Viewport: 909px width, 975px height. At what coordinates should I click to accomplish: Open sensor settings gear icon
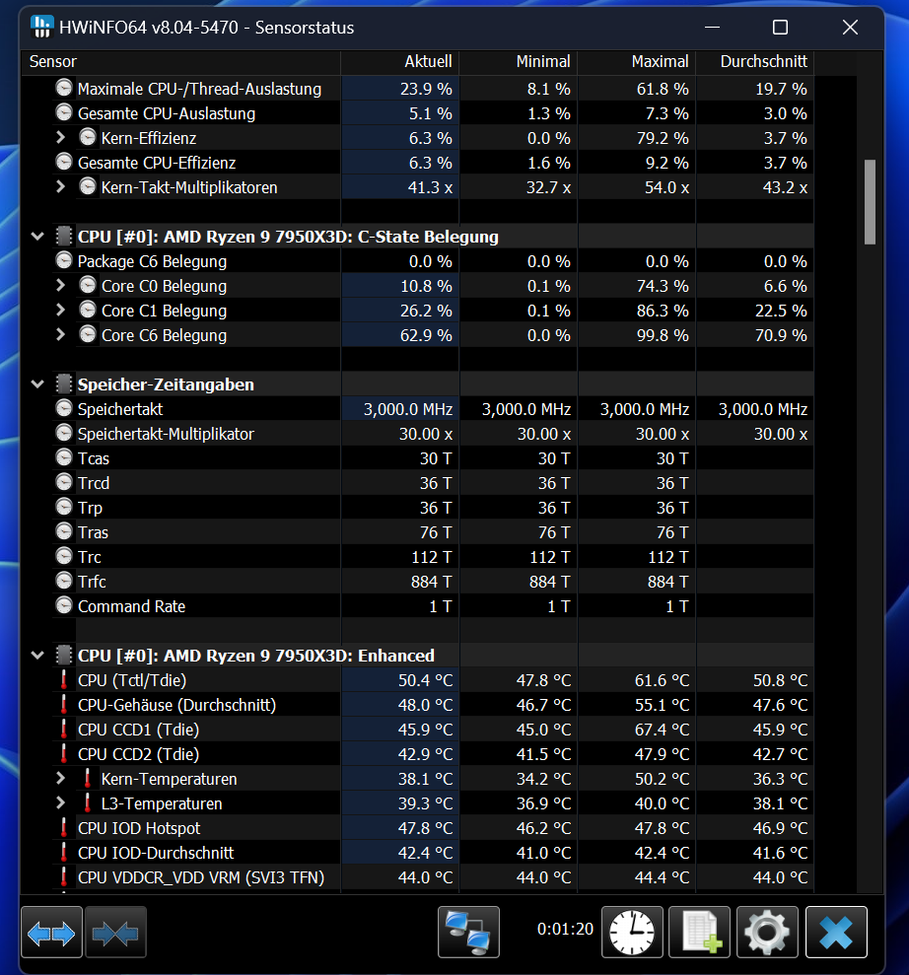767,932
